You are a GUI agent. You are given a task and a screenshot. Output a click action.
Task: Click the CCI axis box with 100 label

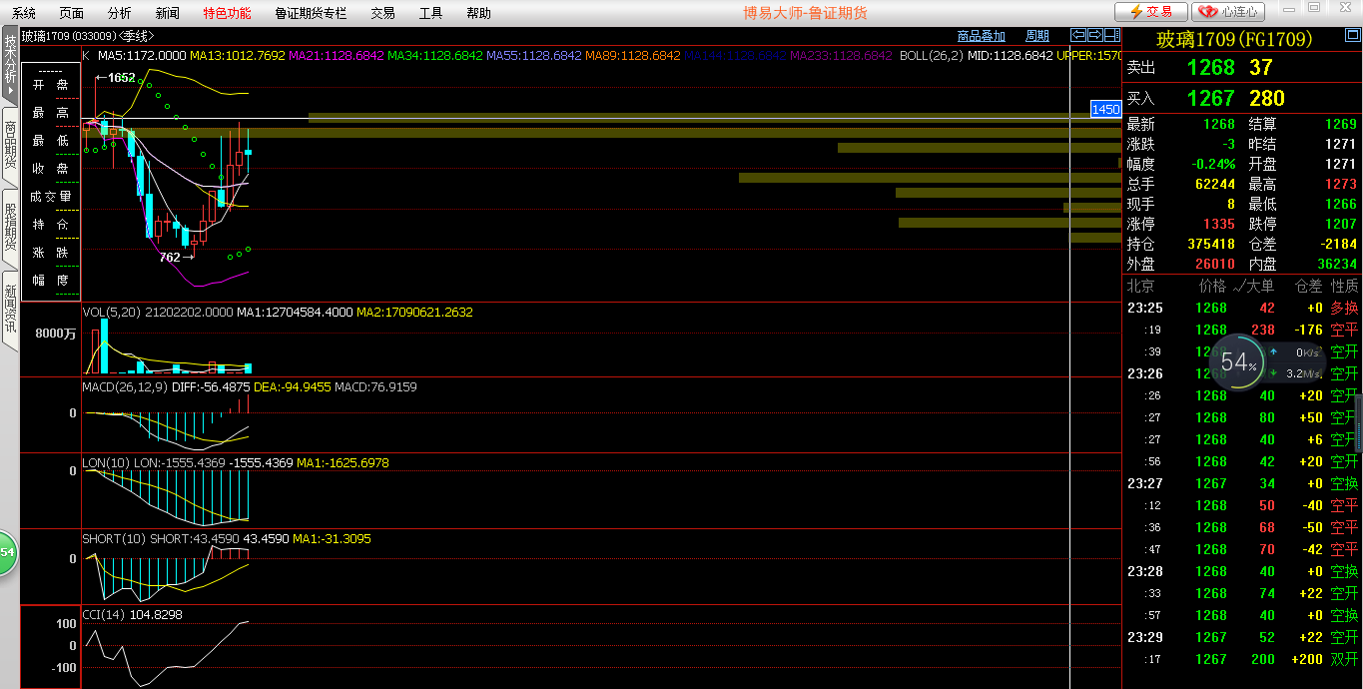51,646
